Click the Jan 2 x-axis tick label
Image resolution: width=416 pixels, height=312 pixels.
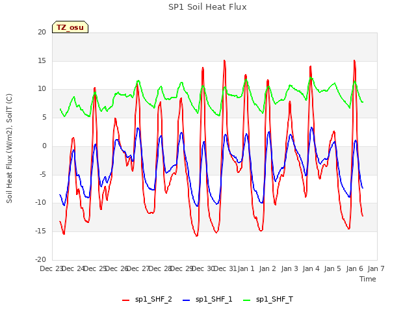pyautogui.click(x=268, y=268)
